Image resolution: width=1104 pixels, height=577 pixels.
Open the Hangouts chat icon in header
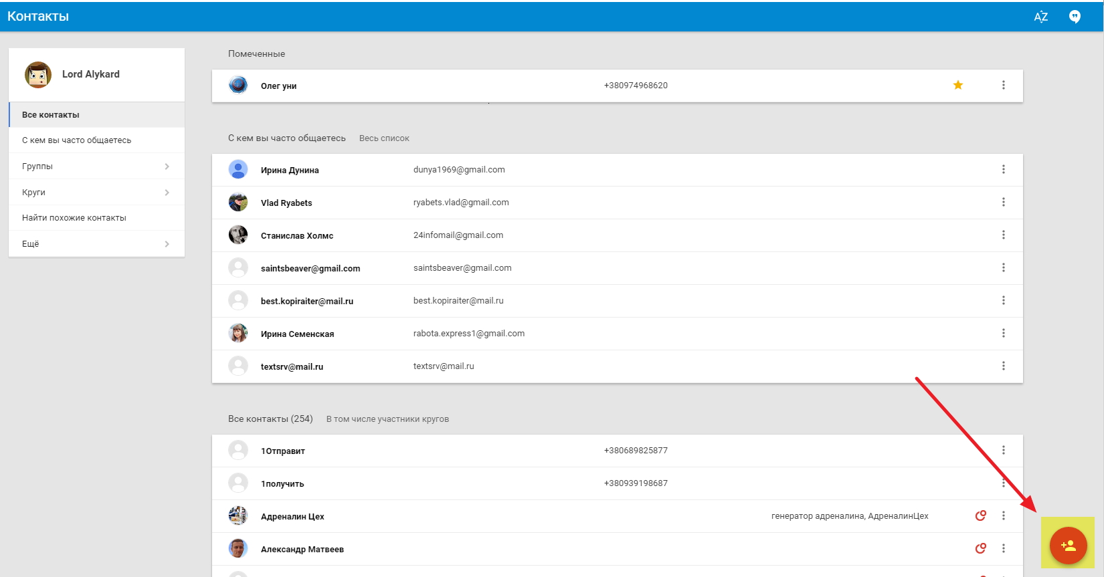click(1075, 17)
